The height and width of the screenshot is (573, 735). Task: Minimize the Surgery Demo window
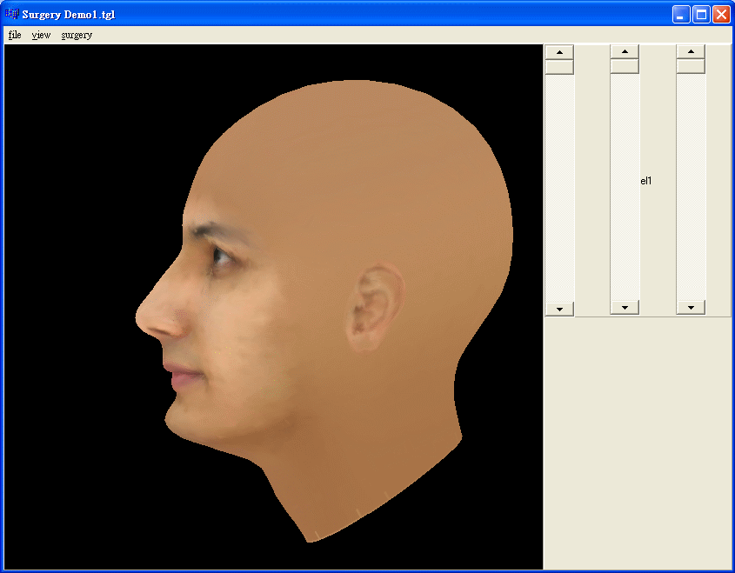pyautogui.click(x=681, y=14)
